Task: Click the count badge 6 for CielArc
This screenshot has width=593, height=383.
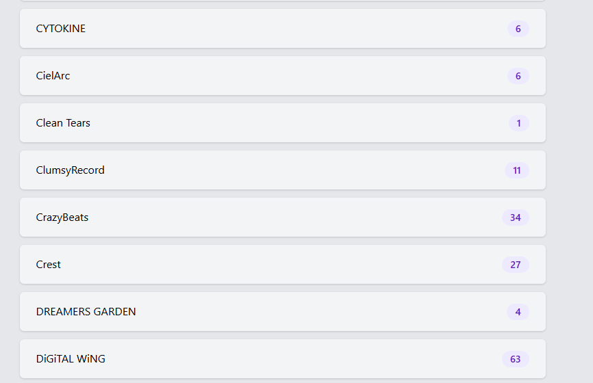Action: tap(518, 76)
